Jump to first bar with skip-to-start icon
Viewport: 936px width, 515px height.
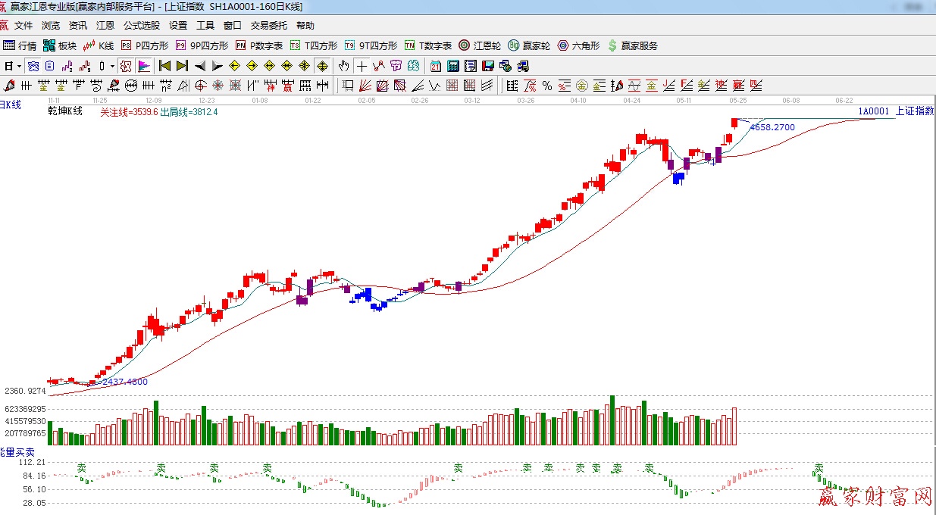coord(164,66)
